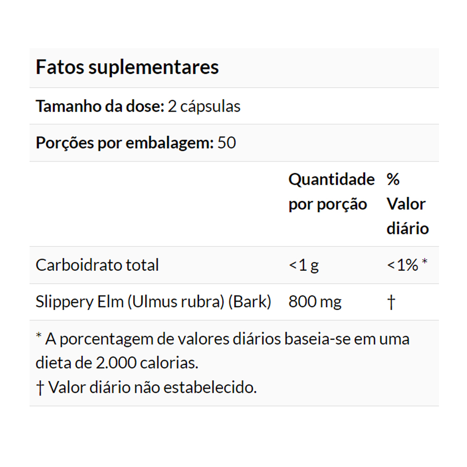Click the dagger symbol starting the last footnote
Image resolution: width=467 pixels, height=467 pixels.
[x=39, y=388]
